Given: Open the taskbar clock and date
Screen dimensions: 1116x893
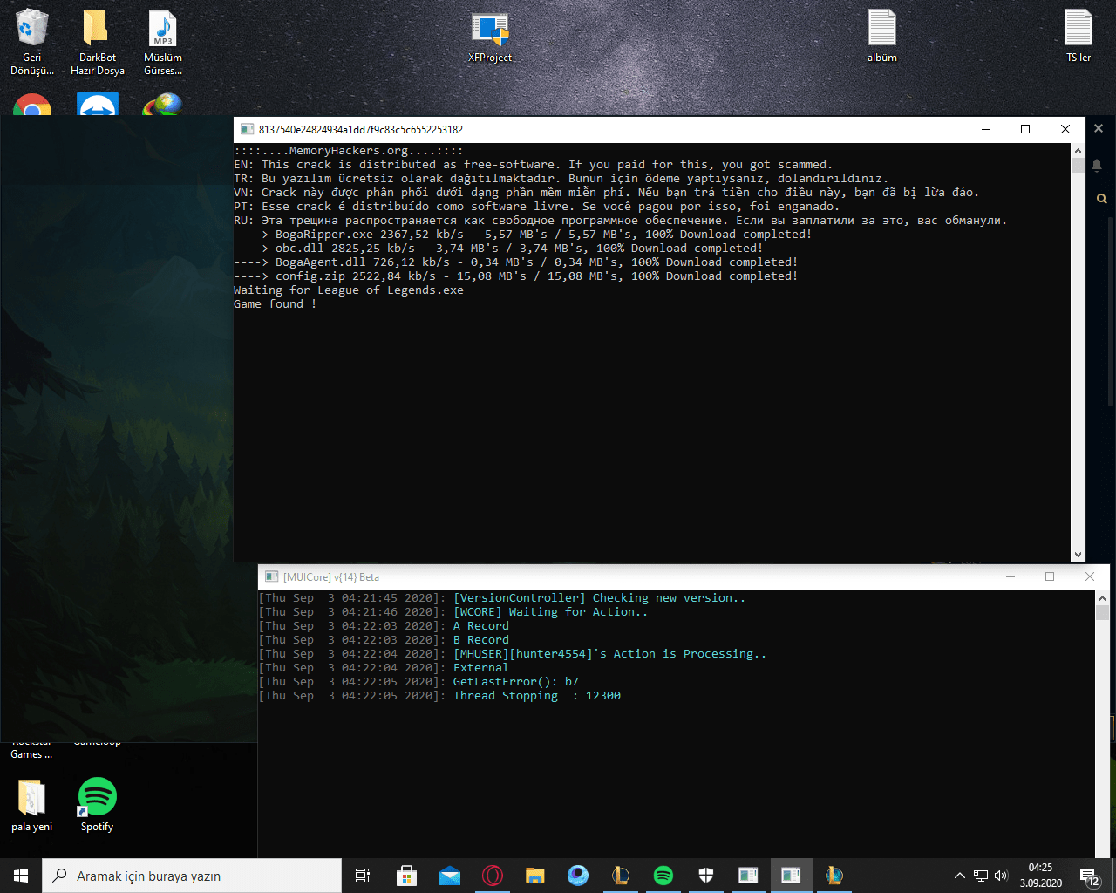Looking at the screenshot, I should tap(1040, 876).
